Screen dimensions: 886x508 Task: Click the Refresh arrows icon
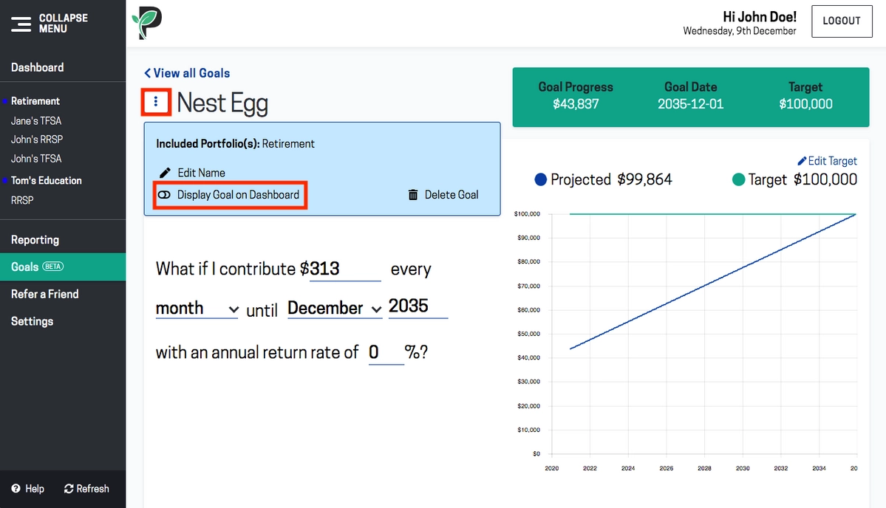(x=69, y=489)
